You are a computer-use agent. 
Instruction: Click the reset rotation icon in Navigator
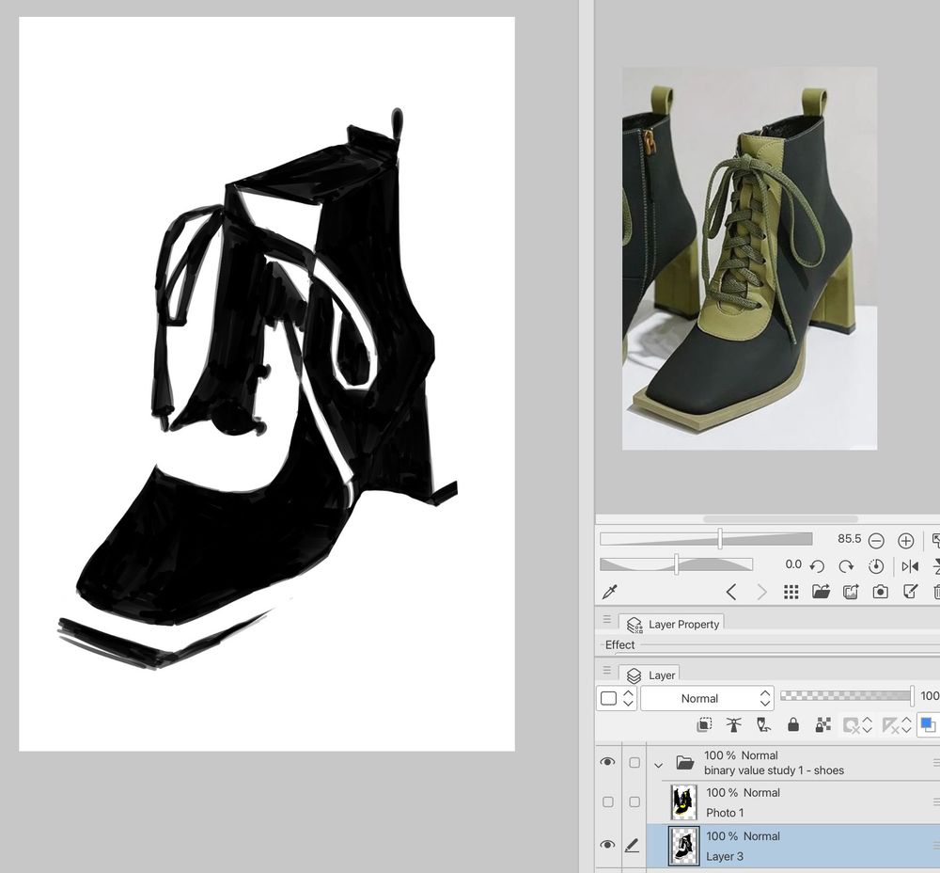coord(877,565)
